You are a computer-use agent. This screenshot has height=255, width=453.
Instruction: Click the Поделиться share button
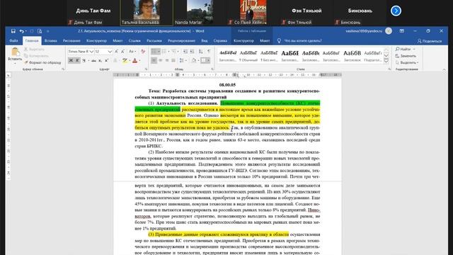(x=430, y=41)
